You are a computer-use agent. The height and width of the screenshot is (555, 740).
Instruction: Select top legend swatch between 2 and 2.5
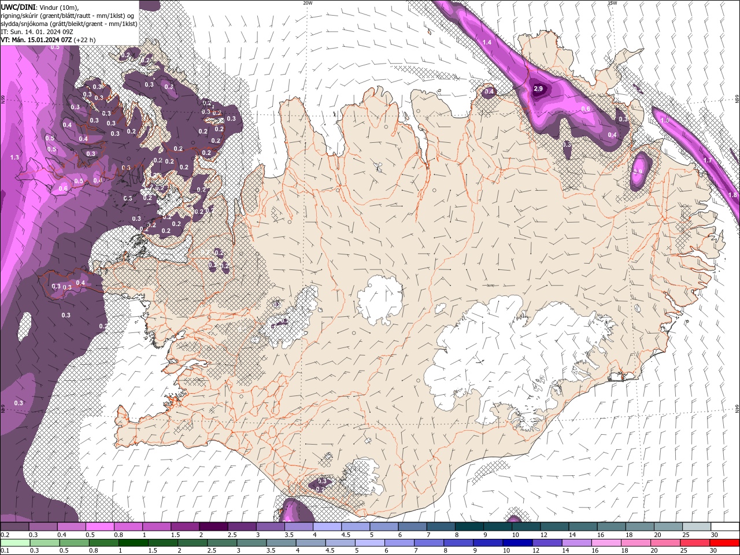click(x=213, y=527)
